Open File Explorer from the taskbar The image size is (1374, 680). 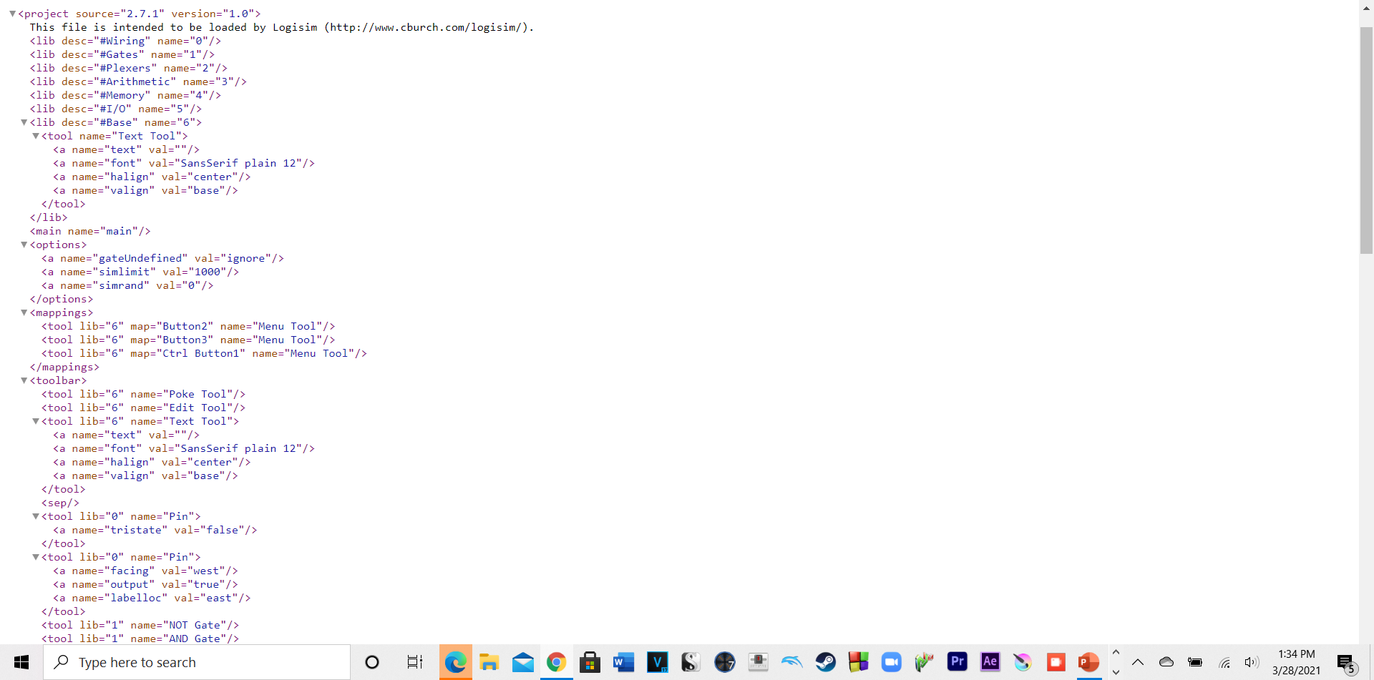click(x=489, y=662)
